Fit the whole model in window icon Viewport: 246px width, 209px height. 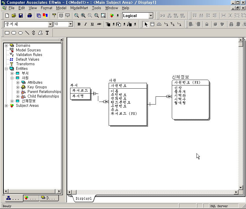(103, 16)
